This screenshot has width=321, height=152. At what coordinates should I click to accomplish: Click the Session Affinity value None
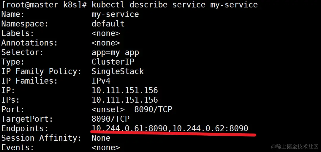(x=101, y=138)
